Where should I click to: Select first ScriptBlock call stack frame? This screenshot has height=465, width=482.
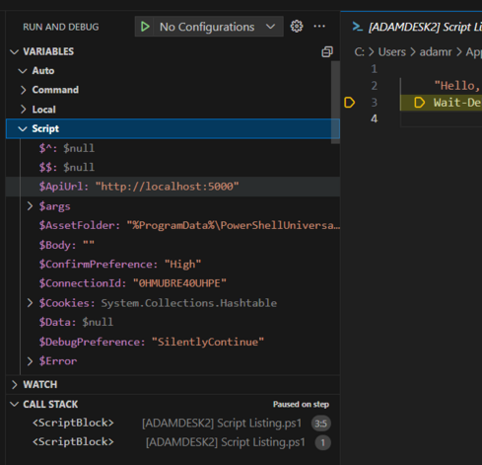172,424
